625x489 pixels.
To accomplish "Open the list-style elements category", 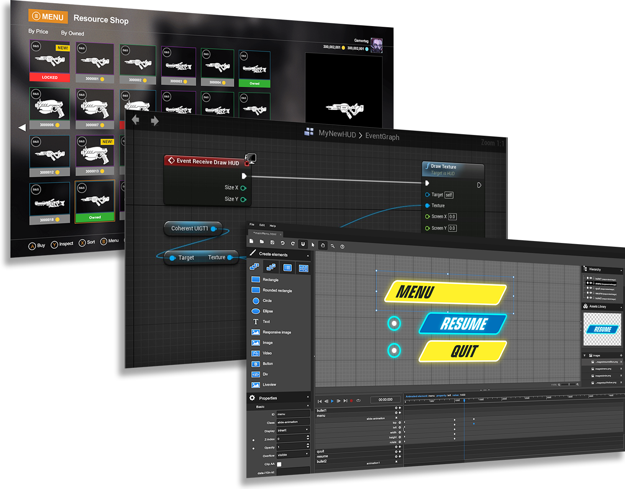I will pyautogui.click(x=287, y=267).
